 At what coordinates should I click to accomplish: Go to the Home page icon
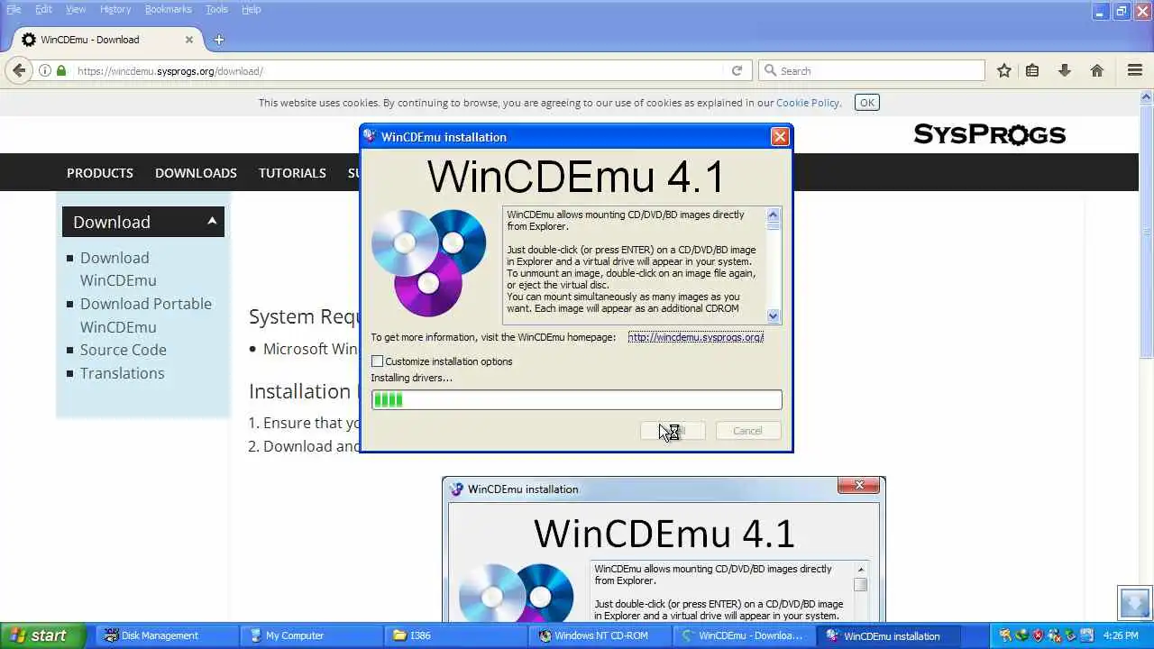click(x=1097, y=70)
